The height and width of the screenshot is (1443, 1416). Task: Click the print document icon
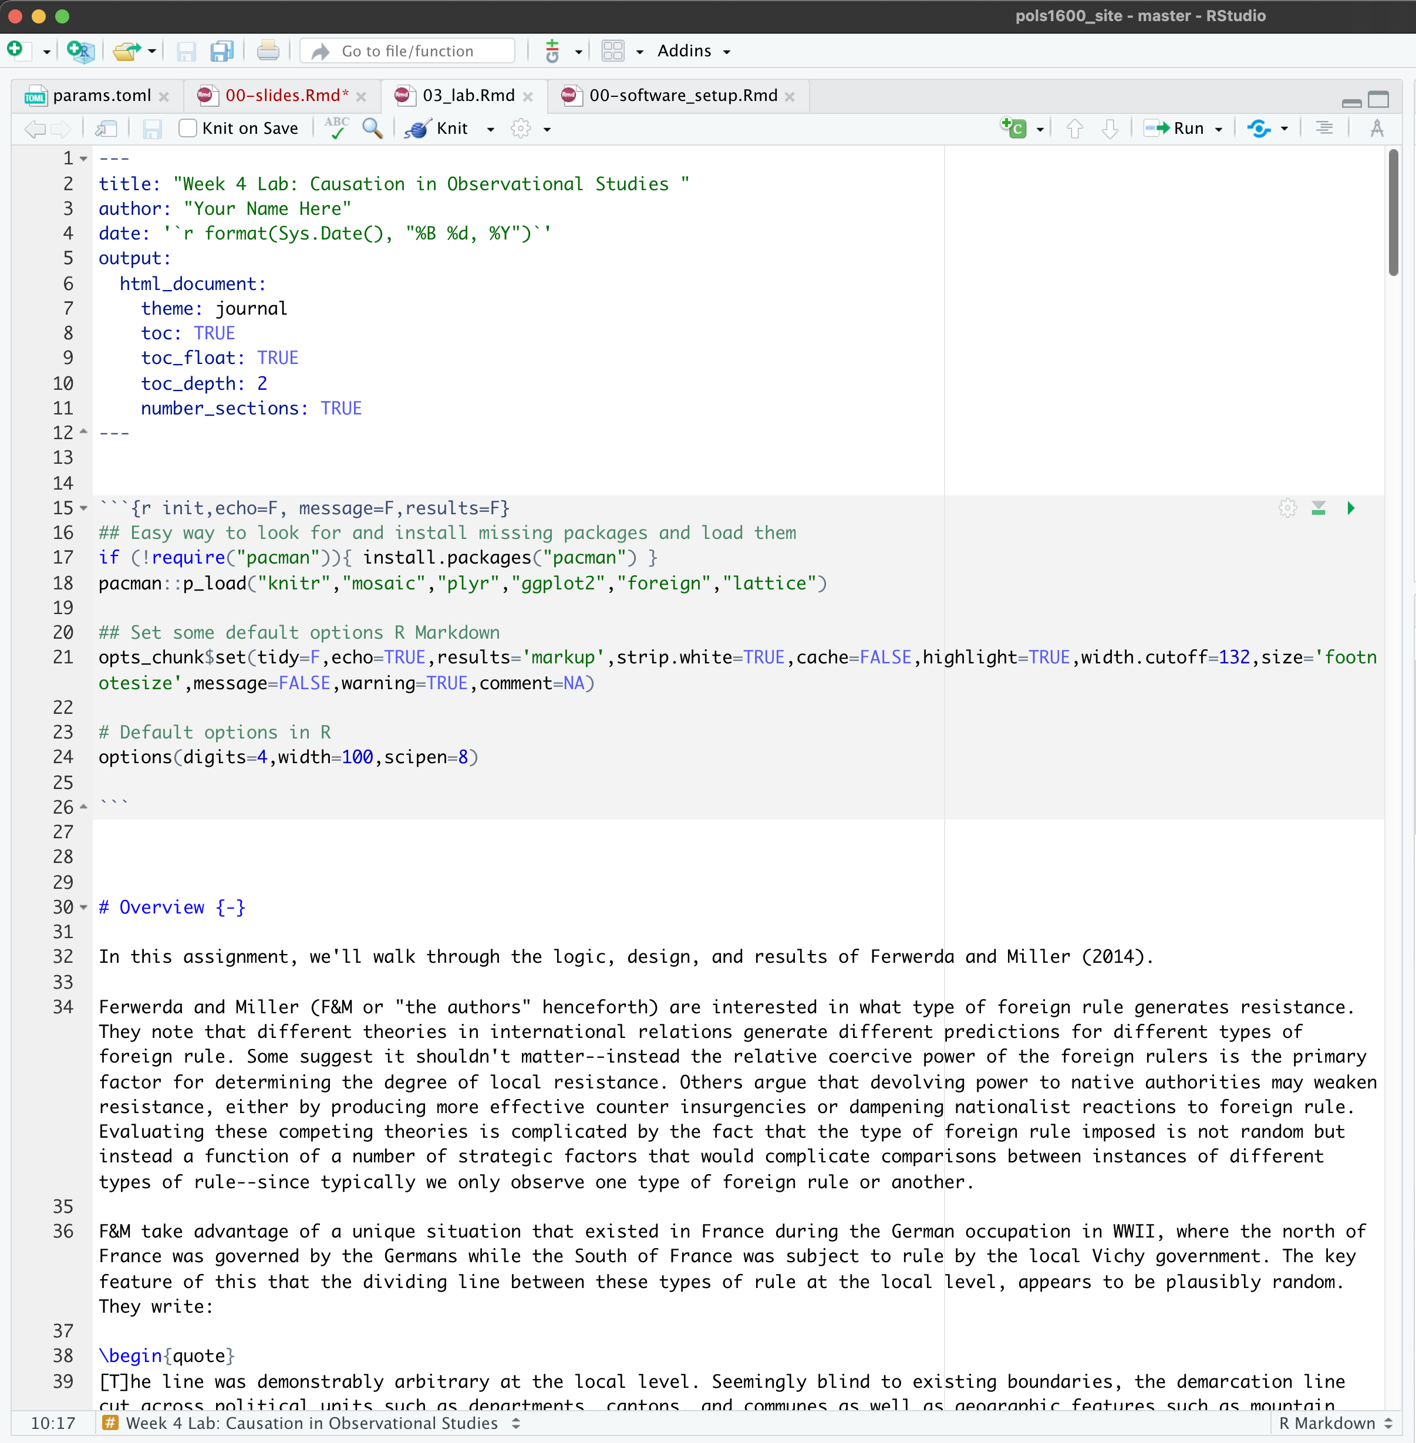click(x=268, y=50)
